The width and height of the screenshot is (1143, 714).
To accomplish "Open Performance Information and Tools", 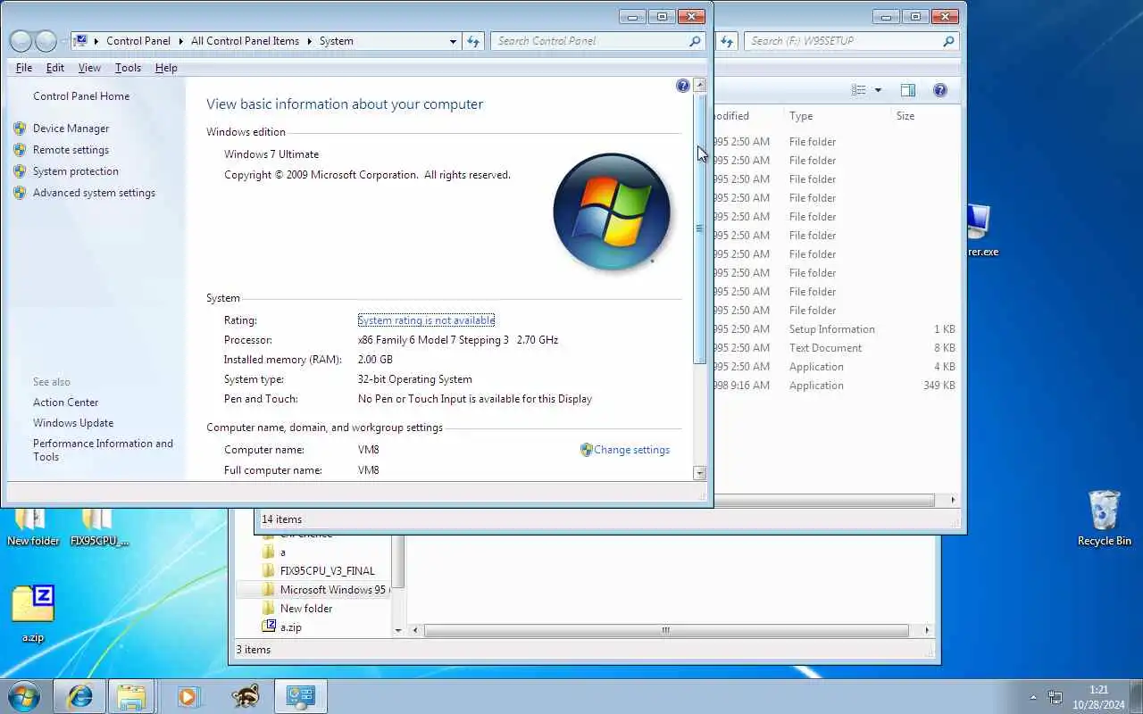I will [103, 450].
